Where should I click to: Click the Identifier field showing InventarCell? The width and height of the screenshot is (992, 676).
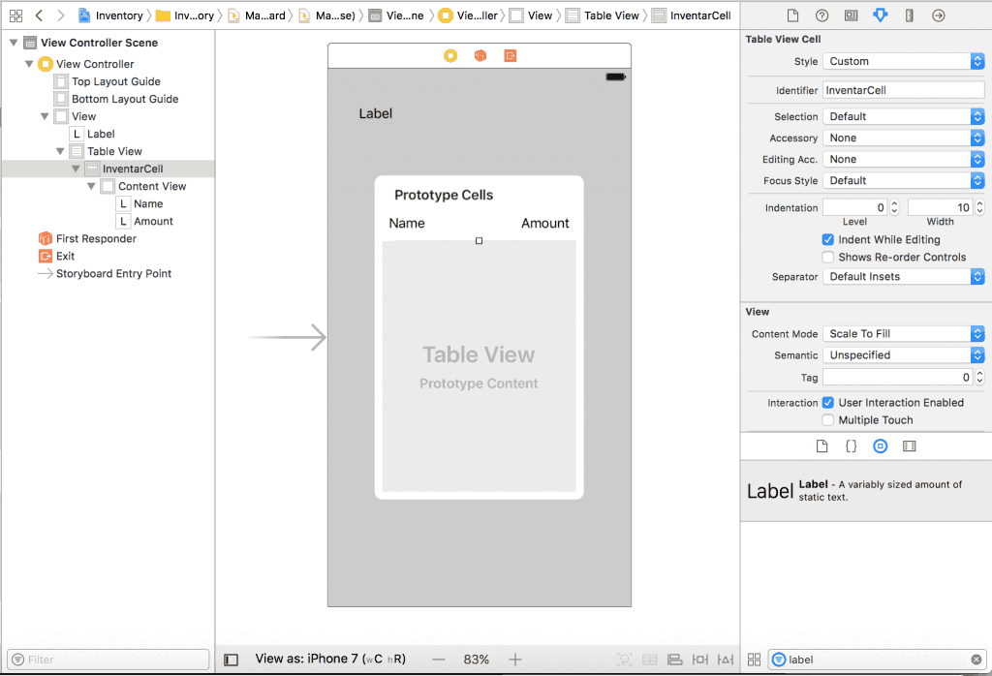902,89
